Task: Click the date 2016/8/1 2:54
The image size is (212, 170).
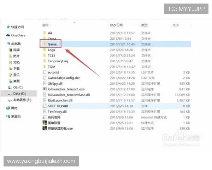Action: point(120,39)
